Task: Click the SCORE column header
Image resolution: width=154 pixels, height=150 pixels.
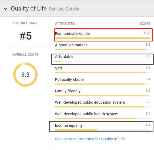Action: tap(145, 24)
